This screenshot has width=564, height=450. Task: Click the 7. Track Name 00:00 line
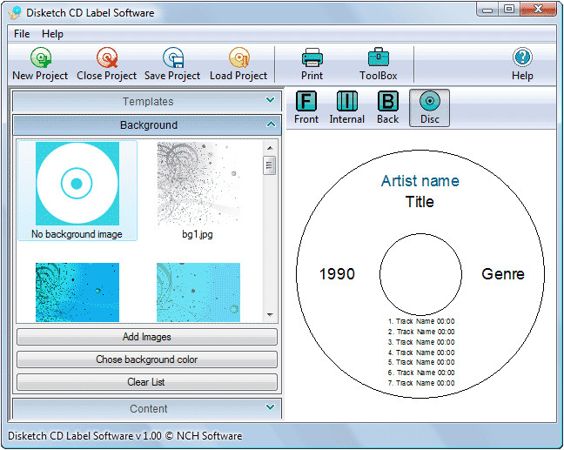tap(421, 383)
